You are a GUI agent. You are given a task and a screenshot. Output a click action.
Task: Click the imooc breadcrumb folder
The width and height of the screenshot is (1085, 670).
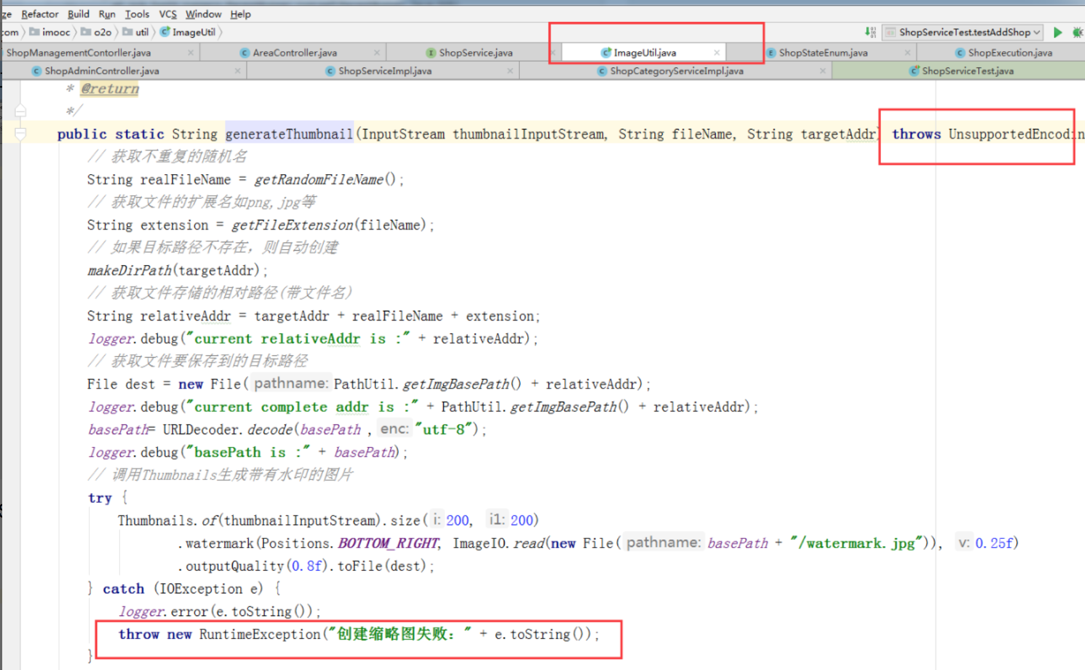pos(50,32)
